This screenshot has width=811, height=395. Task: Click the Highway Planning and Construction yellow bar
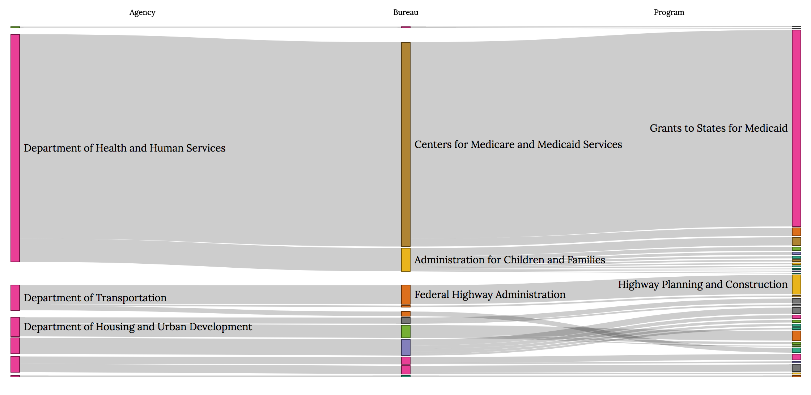(x=796, y=284)
